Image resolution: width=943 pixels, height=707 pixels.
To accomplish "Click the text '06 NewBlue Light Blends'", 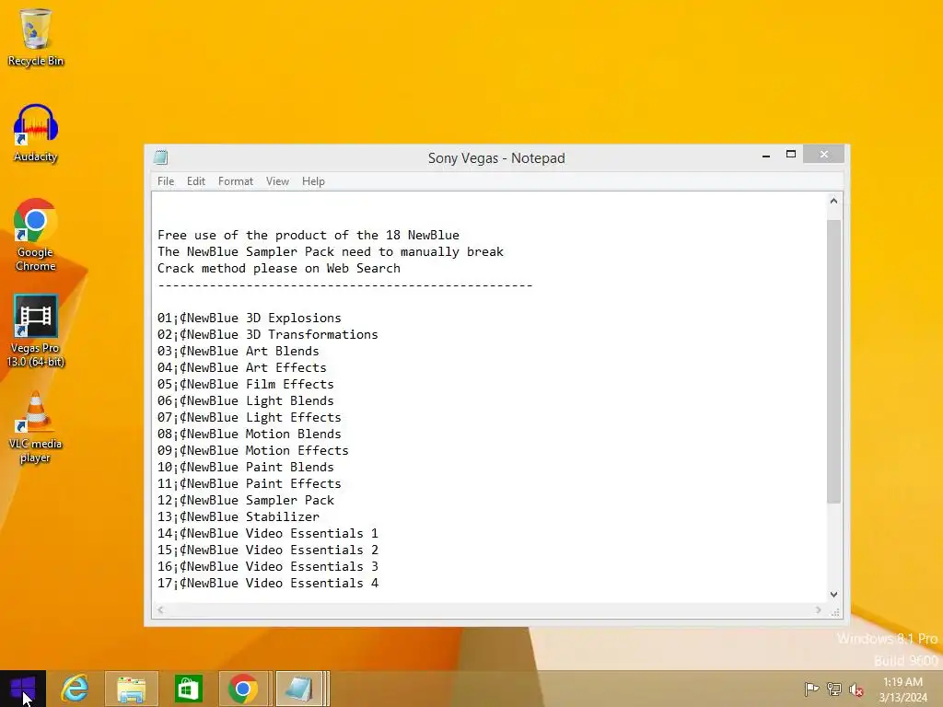I will click(x=245, y=401).
